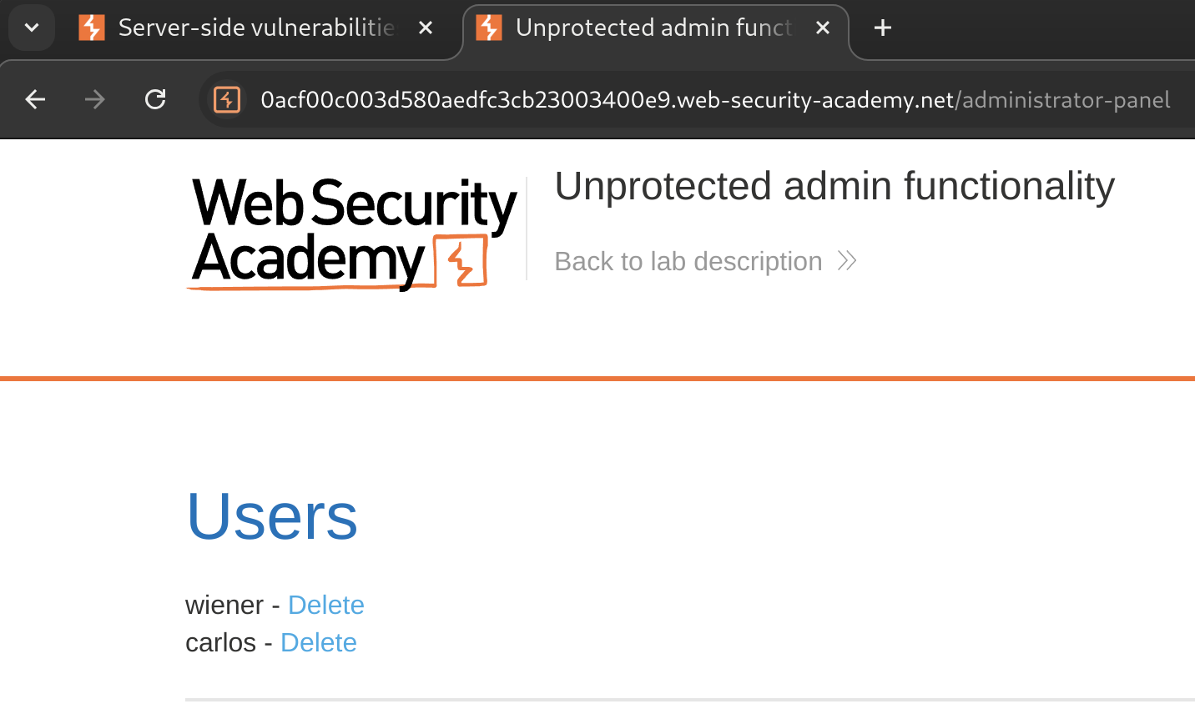Select the Unprotected admin functionality tab title
Image resolution: width=1195 pixels, height=724 pixels.
653,28
